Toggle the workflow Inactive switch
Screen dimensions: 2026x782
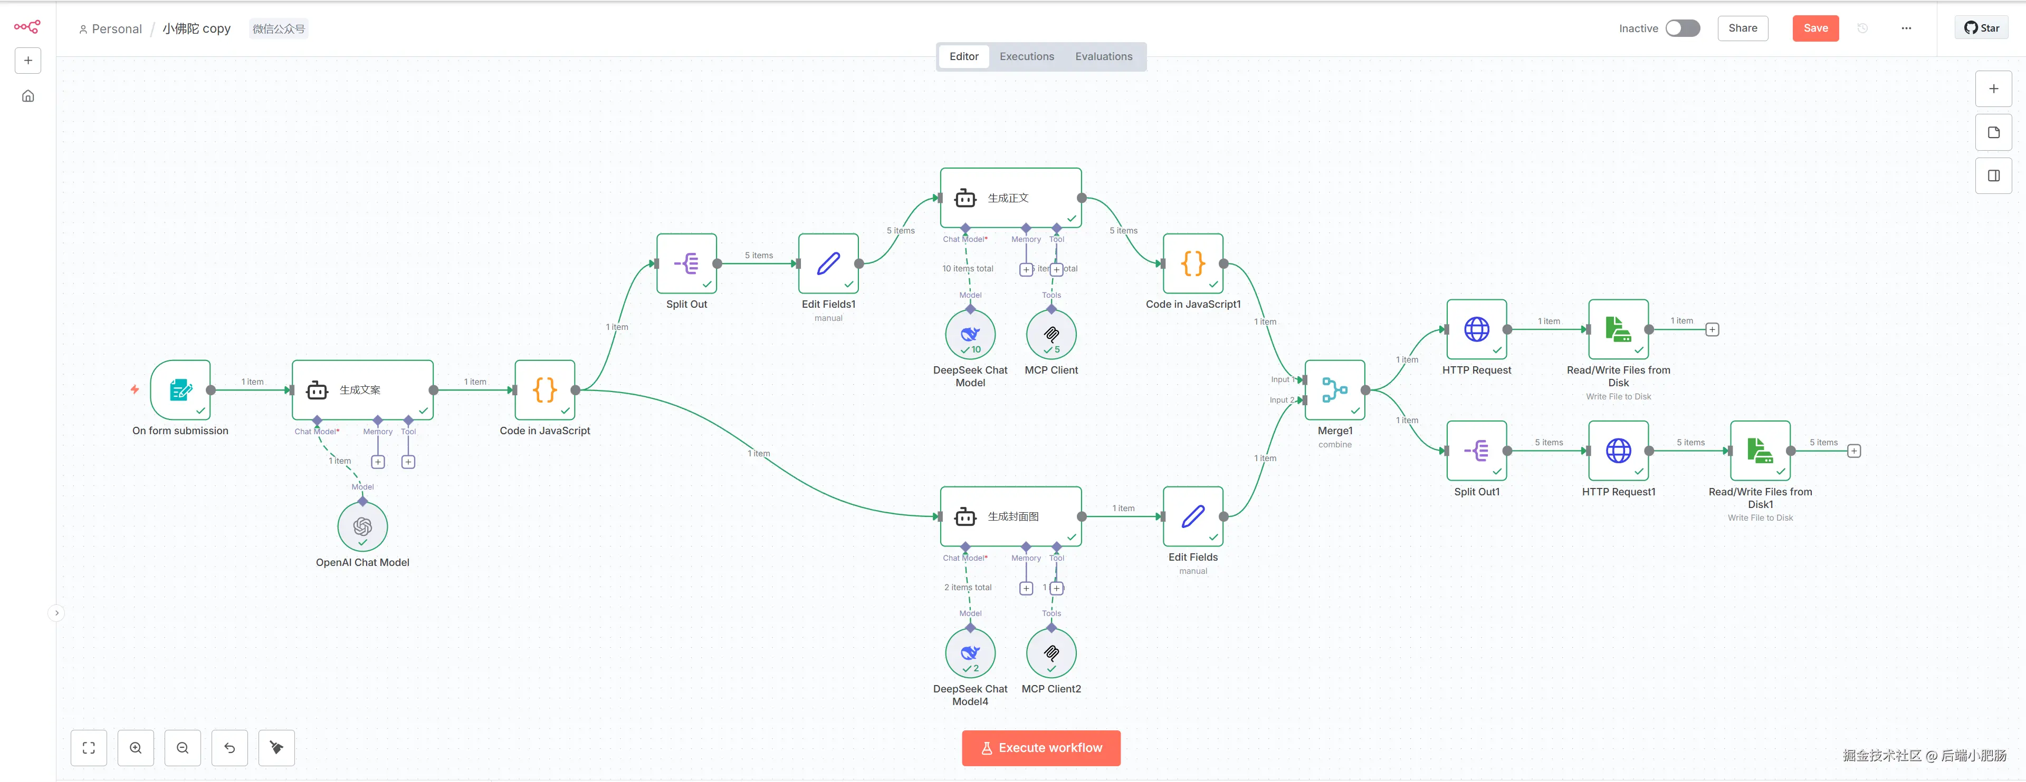(1683, 28)
